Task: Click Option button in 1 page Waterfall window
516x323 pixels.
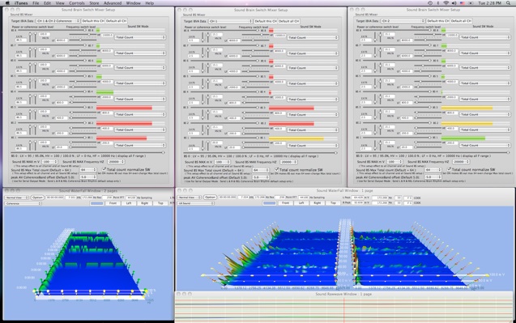Action: pyautogui.click(x=210, y=198)
